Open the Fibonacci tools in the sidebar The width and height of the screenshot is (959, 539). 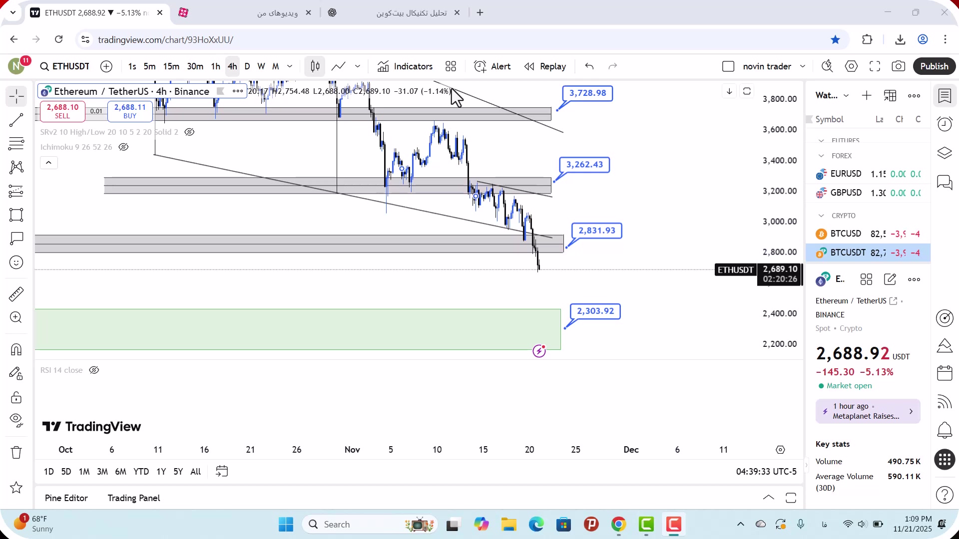[16, 144]
